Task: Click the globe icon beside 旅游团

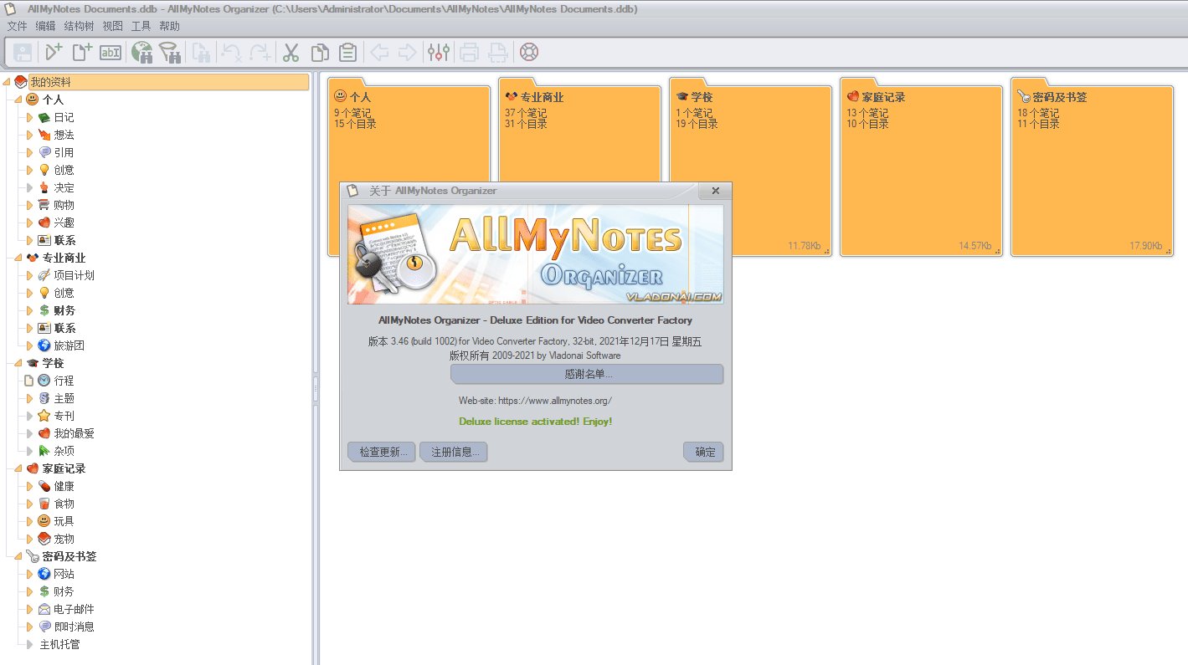Action: pyautogui.click(x=44, y=345)
